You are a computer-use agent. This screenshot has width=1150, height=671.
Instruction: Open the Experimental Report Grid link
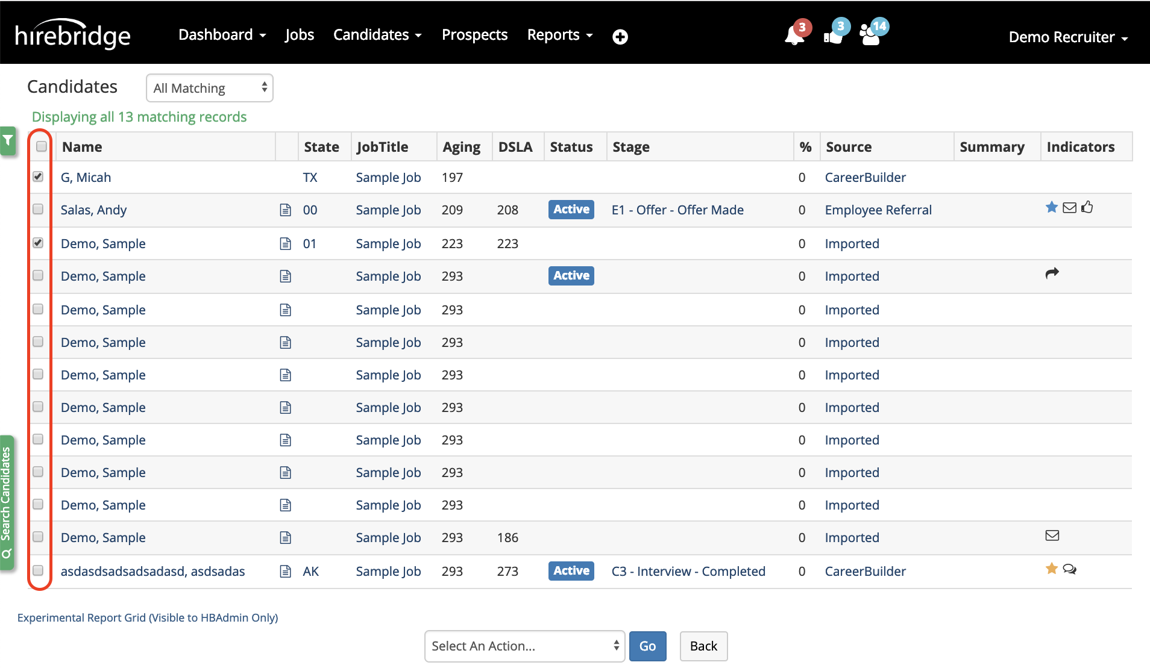(x=148, y=617)
